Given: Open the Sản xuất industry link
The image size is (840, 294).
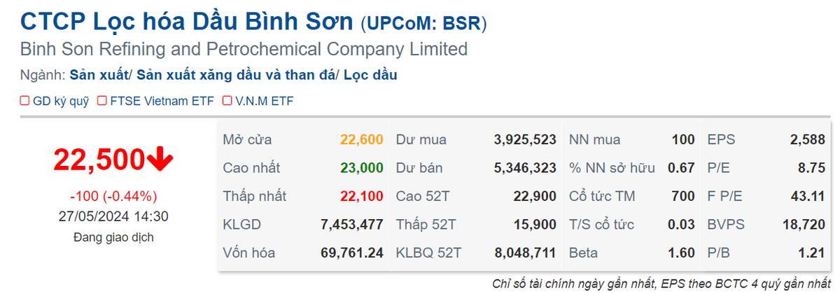Looking at the screenshot, I should [99, 75].
